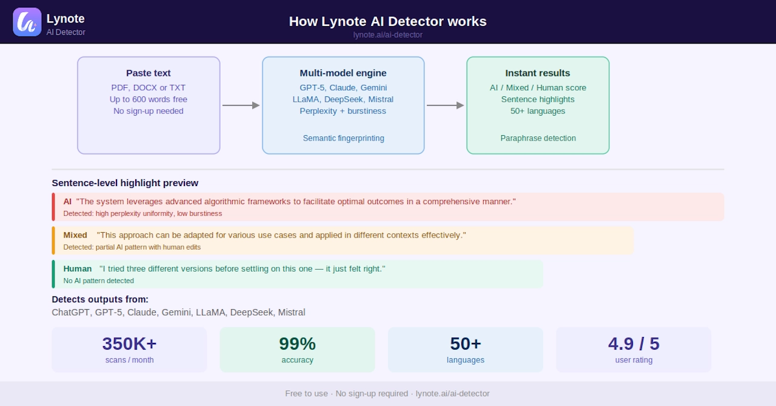The width and height of the screenshot is (776, 406).
Task: Click the Human example sentence about three versions
Action: pyautogui.click(x=242, y=268)
